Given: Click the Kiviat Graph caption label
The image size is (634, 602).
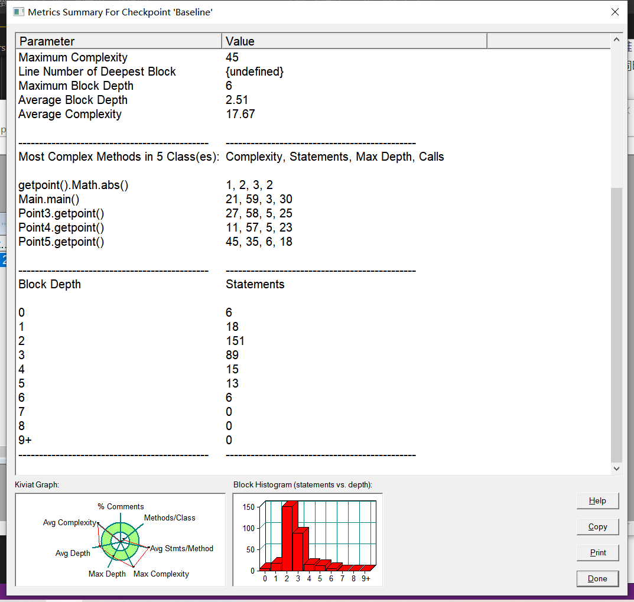Looking at the screenshot, I should click(x=37, y=485).
